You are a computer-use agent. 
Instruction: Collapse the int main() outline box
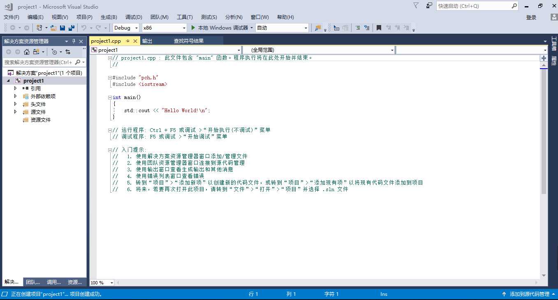coord(110,97)
